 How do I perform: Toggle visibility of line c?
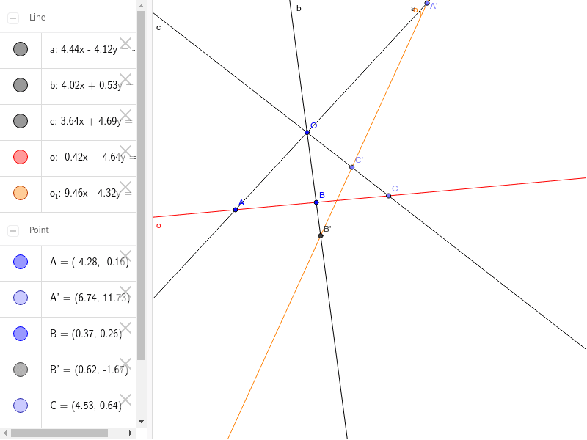(21, 121)
